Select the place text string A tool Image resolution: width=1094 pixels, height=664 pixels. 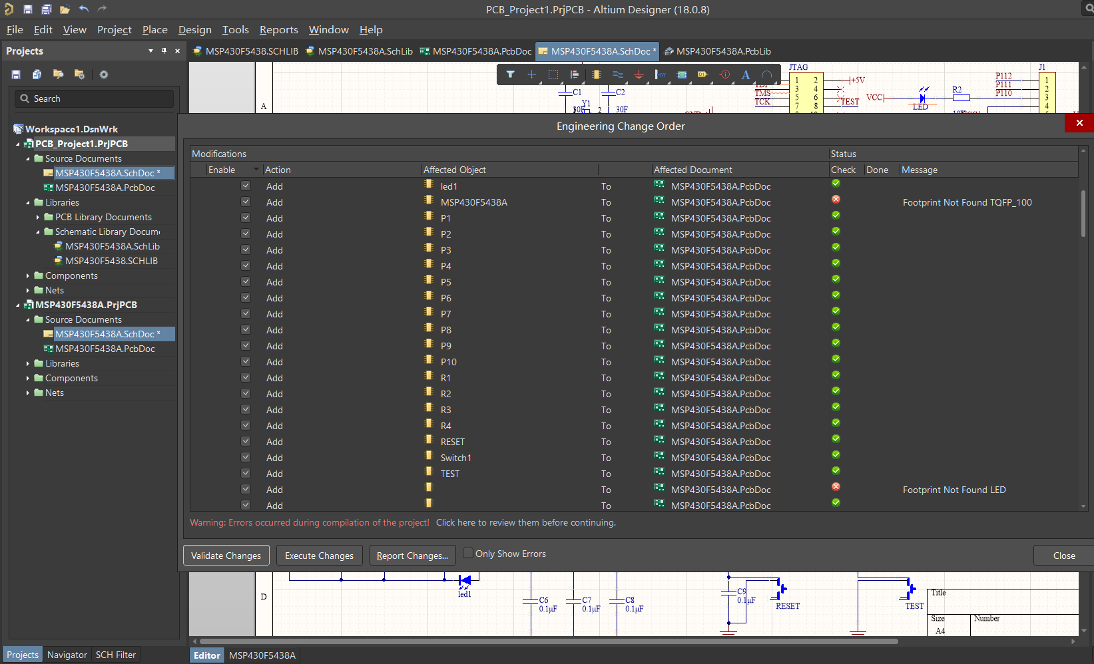point(746,75)
